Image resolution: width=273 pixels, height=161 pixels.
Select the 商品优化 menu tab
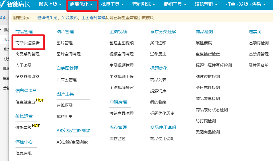coord(81,5)
